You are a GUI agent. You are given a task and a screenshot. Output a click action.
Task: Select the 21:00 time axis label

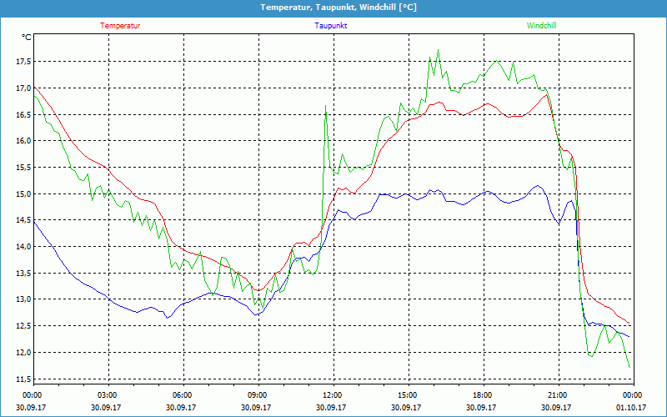point(558,395)
